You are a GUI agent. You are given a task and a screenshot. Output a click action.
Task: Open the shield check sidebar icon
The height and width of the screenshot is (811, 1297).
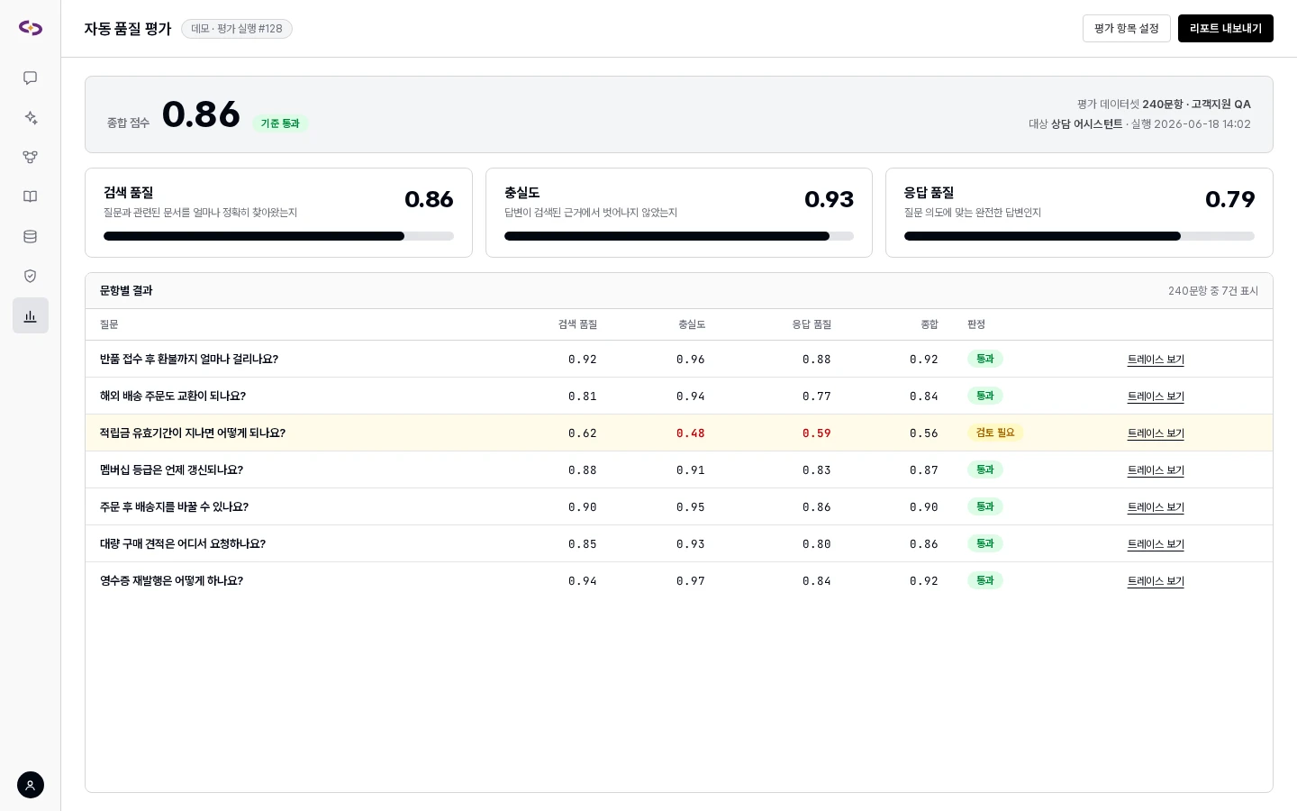click(31, 277)
